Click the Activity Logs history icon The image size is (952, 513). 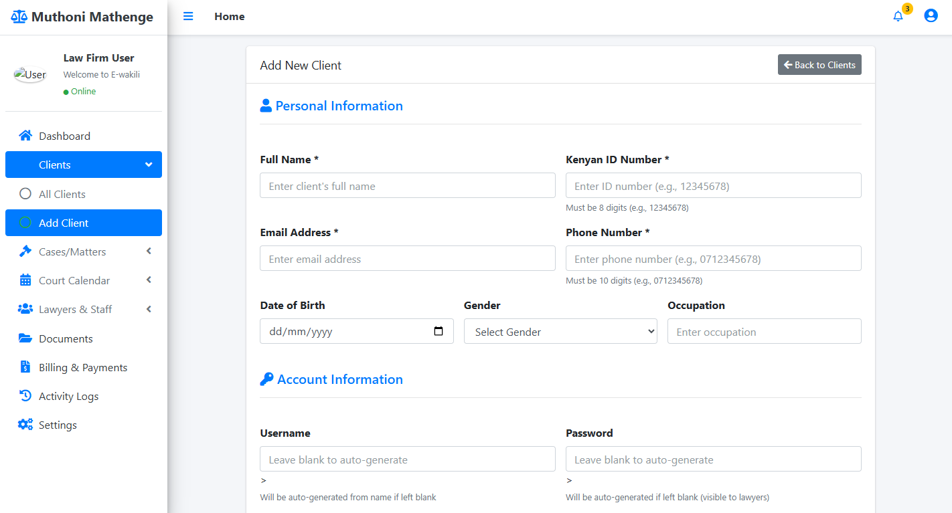25,396
